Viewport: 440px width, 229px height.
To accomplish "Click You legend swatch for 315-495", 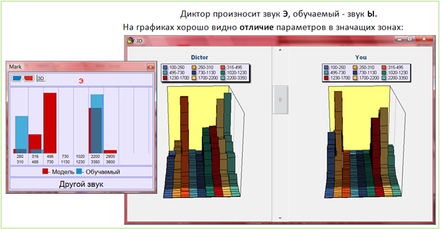I will (x=384, y=67).
